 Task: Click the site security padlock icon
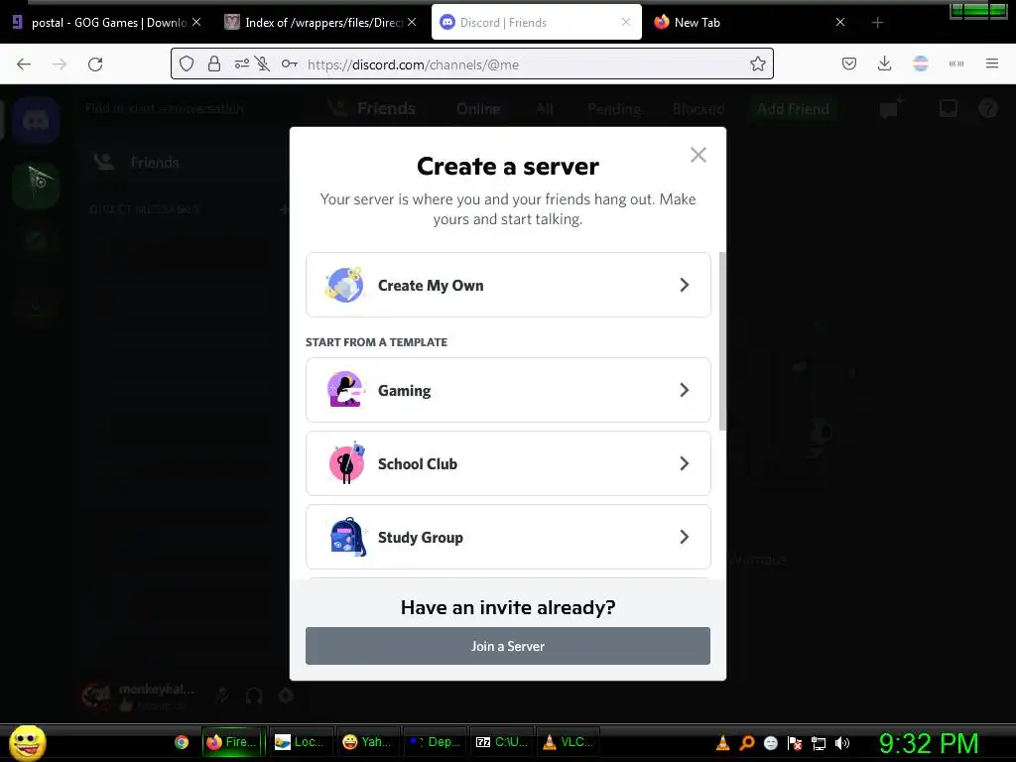tap(214, 63)
